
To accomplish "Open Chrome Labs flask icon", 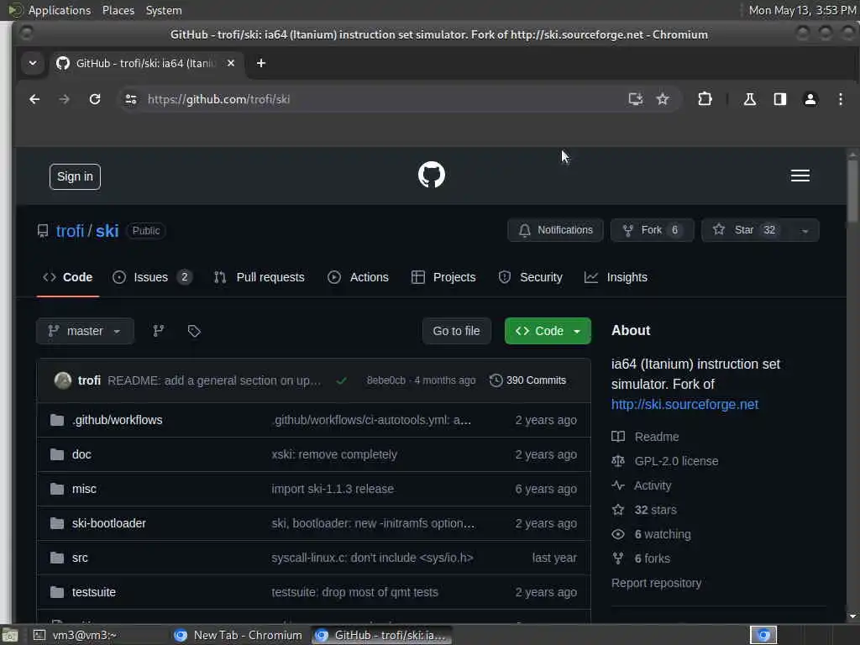I will click(x=749, y=99).
